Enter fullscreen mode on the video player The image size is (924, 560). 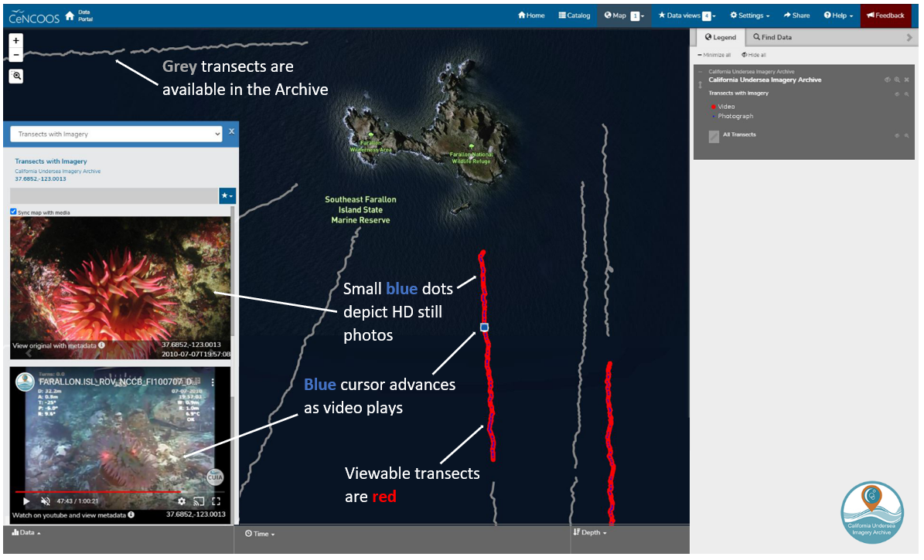click(216, 501)
